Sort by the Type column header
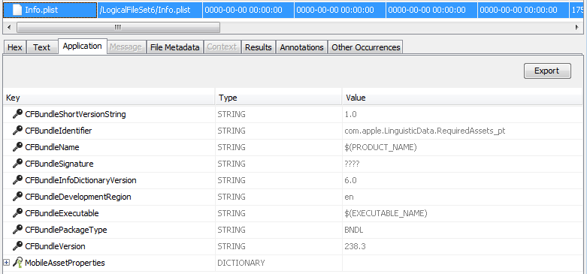The height and width of the screenshot is (274, 587). (x=279, y=98)
